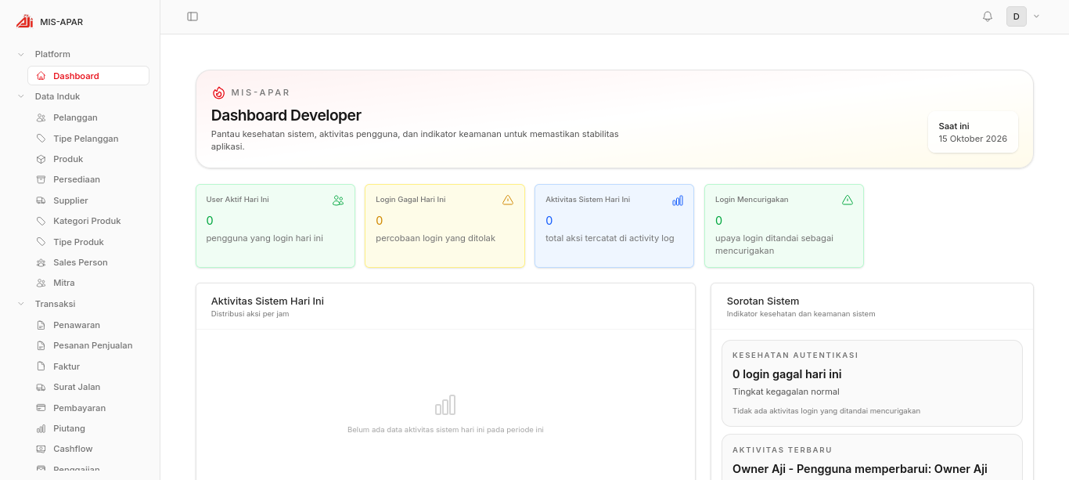
Task: Open Supplier menu item
Action: (88, 200)
